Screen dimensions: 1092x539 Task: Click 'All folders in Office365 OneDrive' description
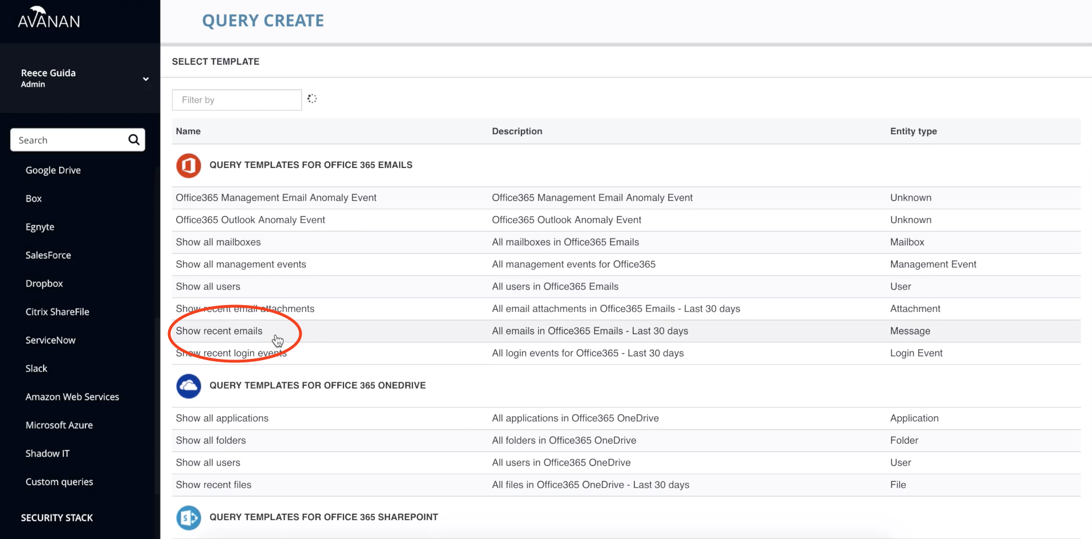click(x=564, y=440)
